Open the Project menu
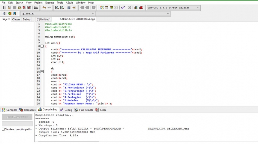Screen dimensions: 258x144 pos(38,3)
